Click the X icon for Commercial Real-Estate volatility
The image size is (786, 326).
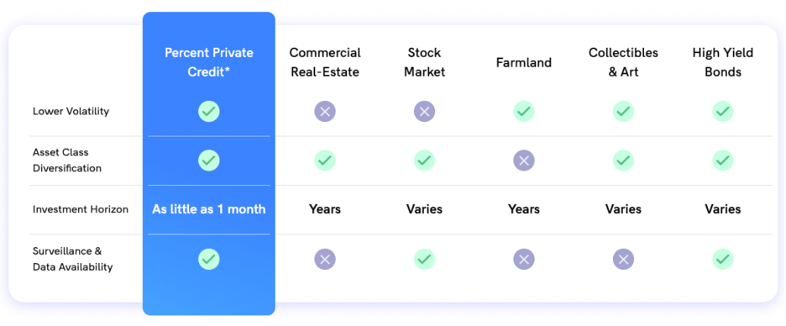325,111
